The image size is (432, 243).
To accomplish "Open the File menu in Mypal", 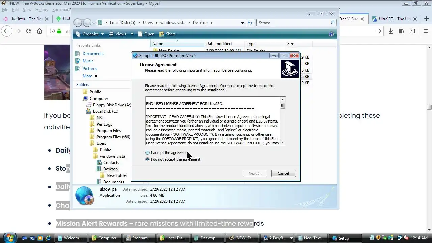I will (x=5, y=10).
